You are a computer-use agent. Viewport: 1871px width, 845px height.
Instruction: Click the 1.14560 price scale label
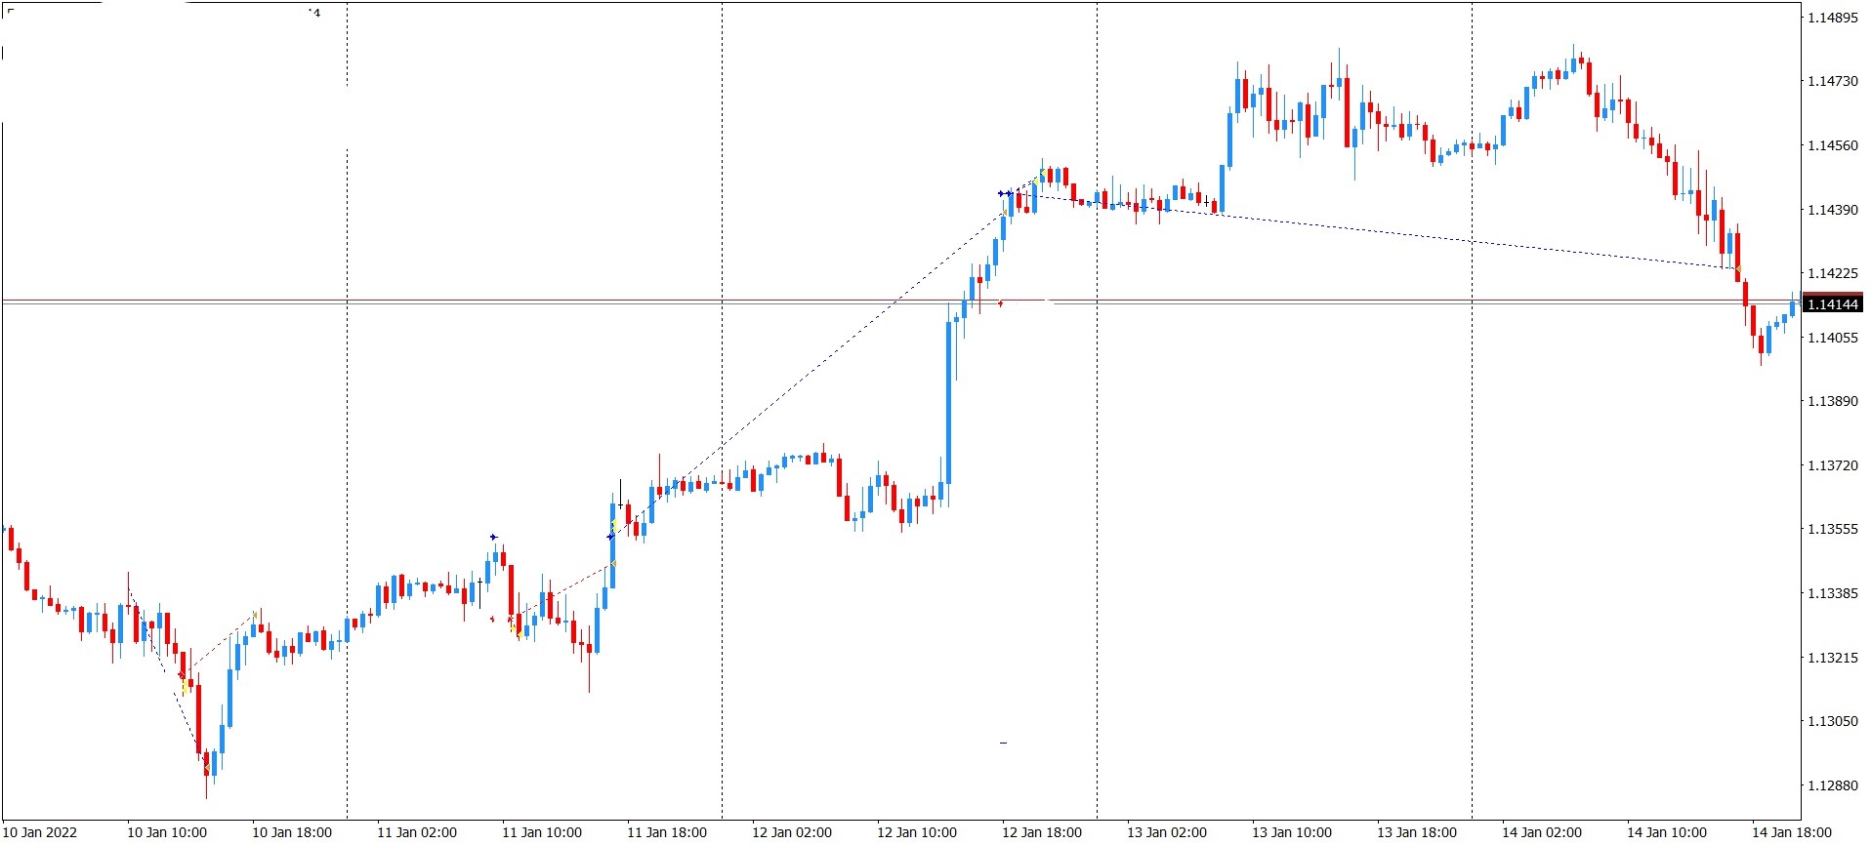pyautogui.click(x=1833, y=145)
